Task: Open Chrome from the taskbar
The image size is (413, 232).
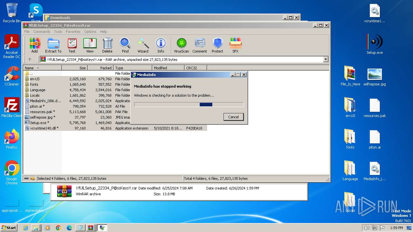Action: point(58,228)
